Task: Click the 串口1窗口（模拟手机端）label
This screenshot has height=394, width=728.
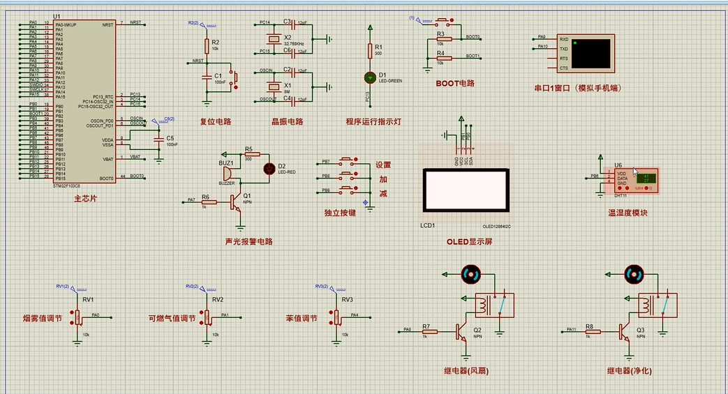Action: pyautogui.click(x=577, y=88)
